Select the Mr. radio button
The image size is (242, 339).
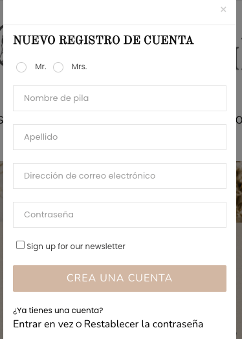coord(21,67)
